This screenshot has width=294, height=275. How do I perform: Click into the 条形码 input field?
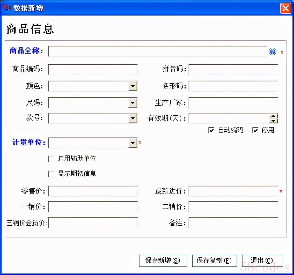233,86
